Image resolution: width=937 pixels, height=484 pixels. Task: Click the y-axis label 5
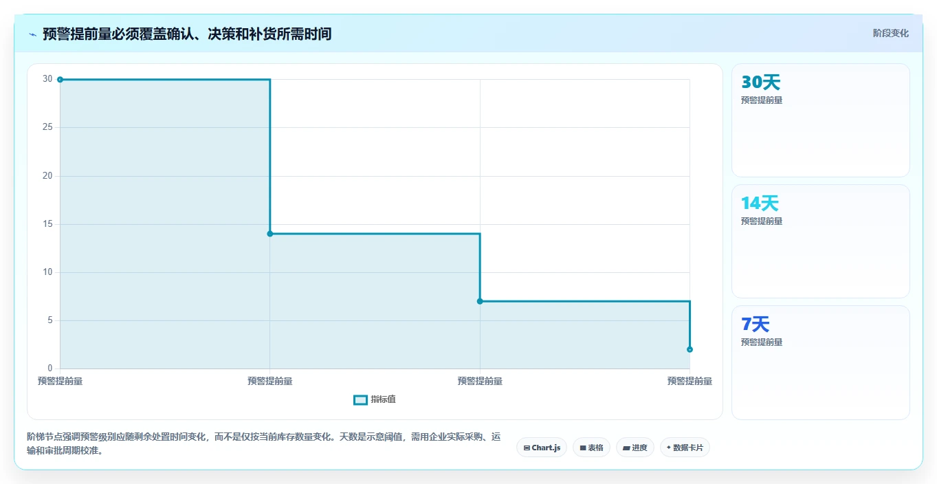tap(50, 320)
